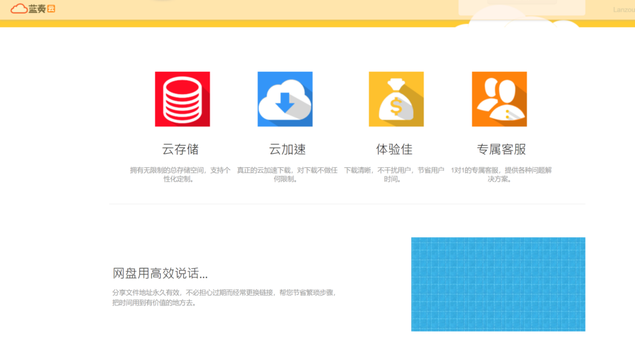The width and height of the screenshot is (635, 342).
Task: Click the 分享文件地址永久有效 paragraph
Action: coord(223,297)
